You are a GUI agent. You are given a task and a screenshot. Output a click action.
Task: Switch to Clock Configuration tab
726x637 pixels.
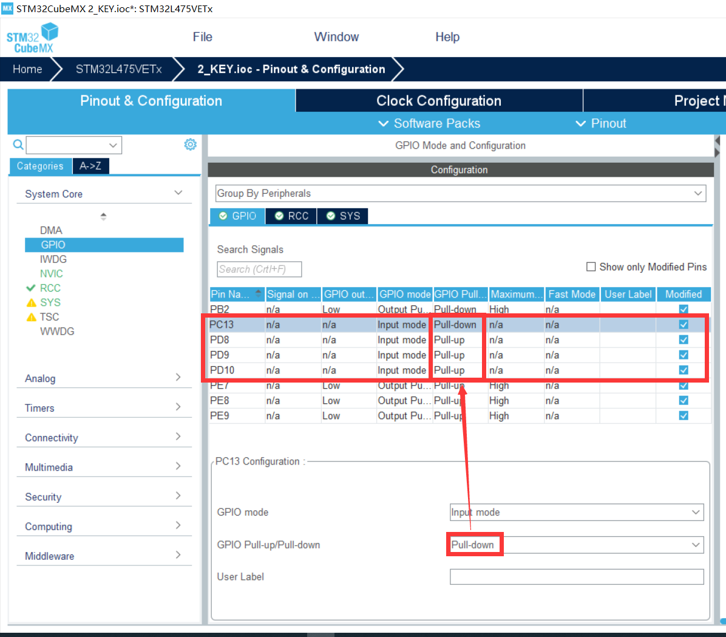[x=439, y=101]
